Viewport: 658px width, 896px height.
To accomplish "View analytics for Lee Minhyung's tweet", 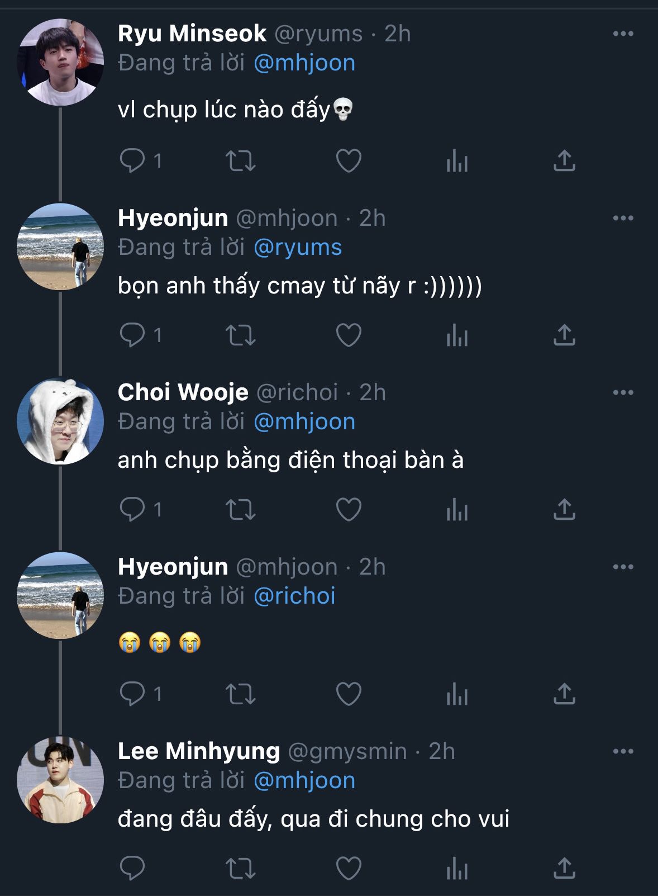I will (x=457, y=869).
